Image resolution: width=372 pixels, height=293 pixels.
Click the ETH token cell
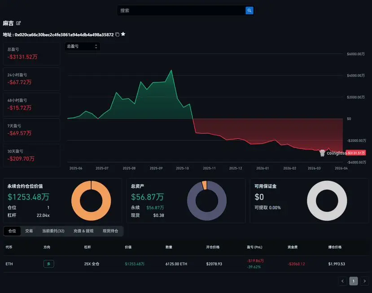[x=9, y=264]
